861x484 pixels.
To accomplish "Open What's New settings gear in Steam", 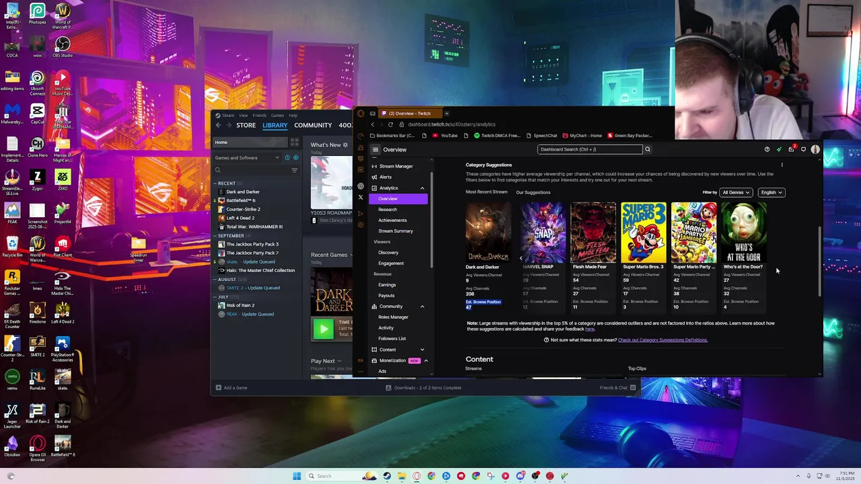I will point(346,145).
